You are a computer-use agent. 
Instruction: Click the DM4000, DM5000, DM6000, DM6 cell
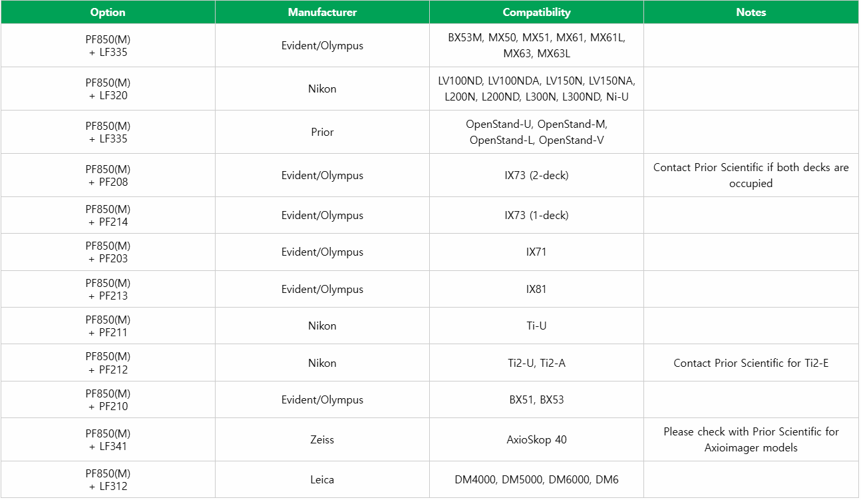tap(536, 479)
